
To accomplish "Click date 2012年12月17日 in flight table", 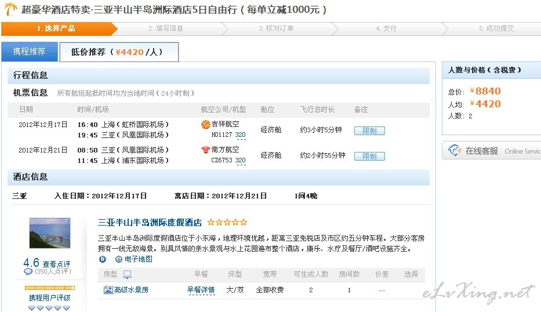I will click(x=43, y=125).
